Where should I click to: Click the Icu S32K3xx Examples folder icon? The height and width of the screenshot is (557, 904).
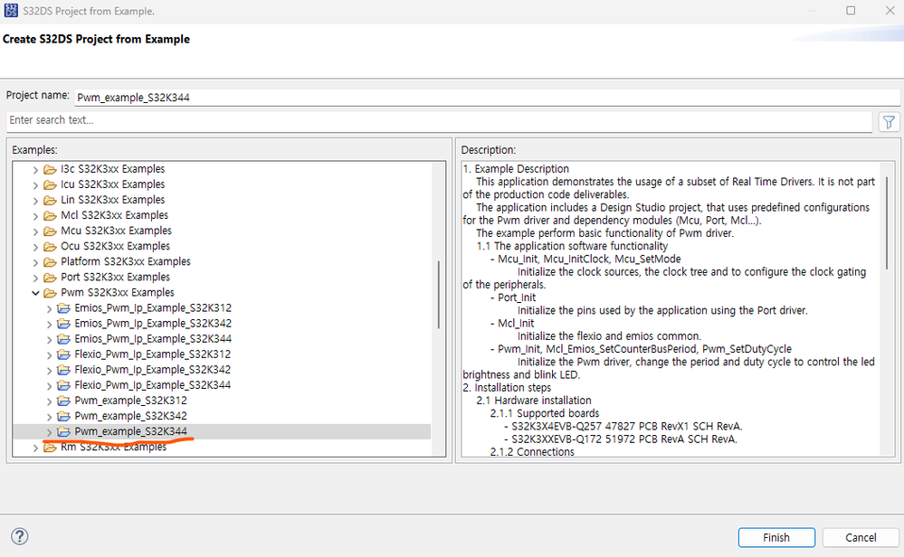click(50, 184)
